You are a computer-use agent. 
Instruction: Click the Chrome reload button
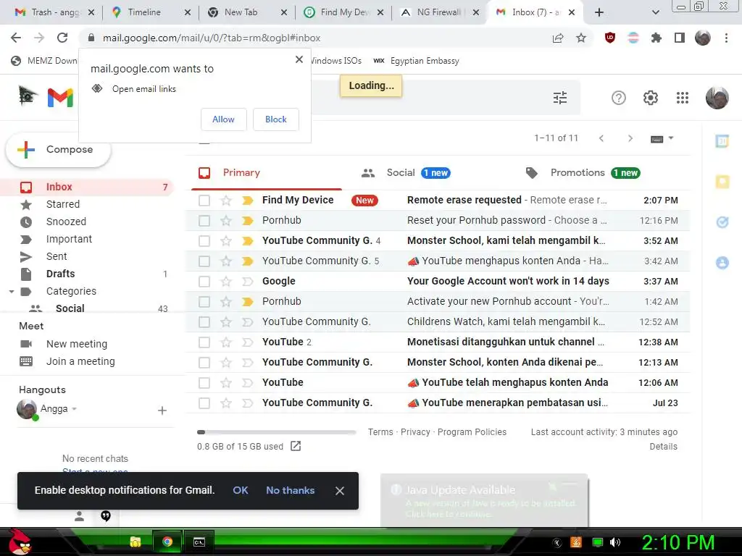[x=62, y=38]
